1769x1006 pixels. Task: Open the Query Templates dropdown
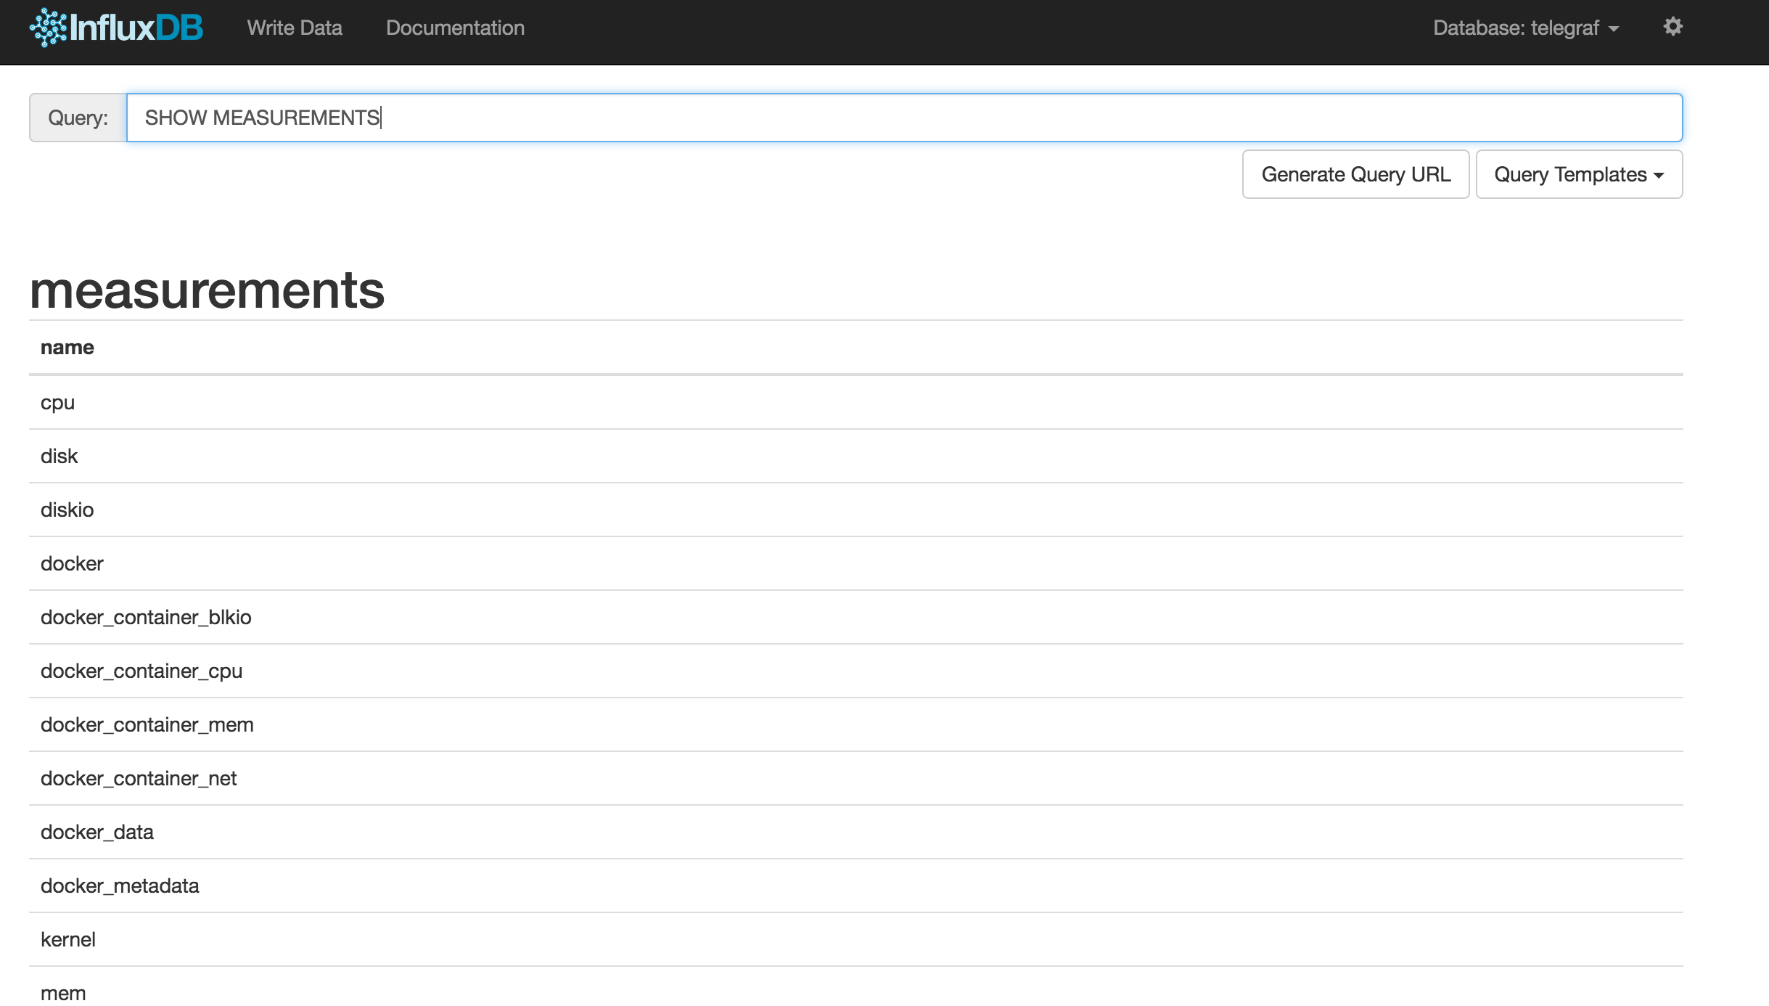pos(1579,174)
